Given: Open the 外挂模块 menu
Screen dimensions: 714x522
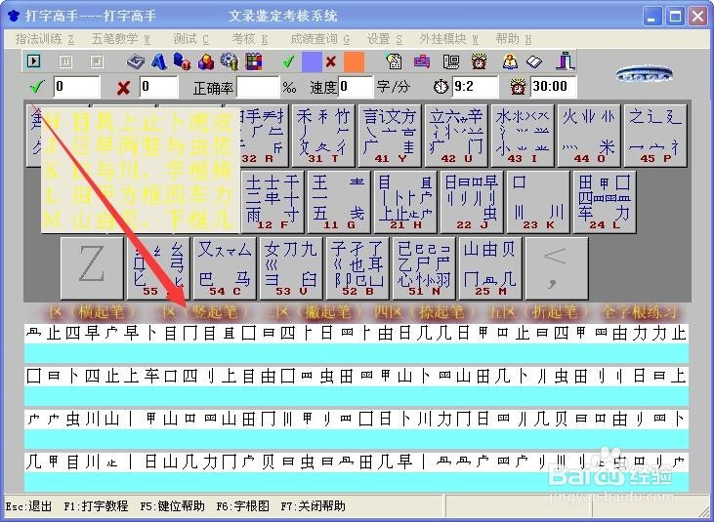Looking at the screenshot, I should [x=449, y=39].
